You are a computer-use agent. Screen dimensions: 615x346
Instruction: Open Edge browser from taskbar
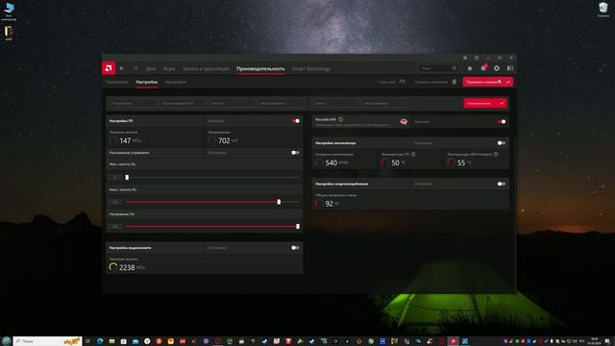tap(100, 341)
